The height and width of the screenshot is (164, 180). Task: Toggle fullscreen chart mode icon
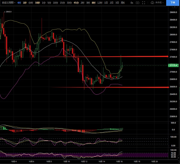point(144,2)
